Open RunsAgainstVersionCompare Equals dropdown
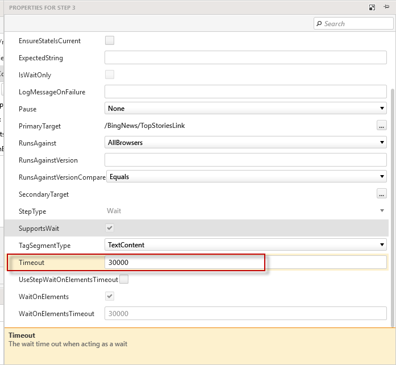Image resolution: width=396 pixels, height=365 pixels. 245,177
